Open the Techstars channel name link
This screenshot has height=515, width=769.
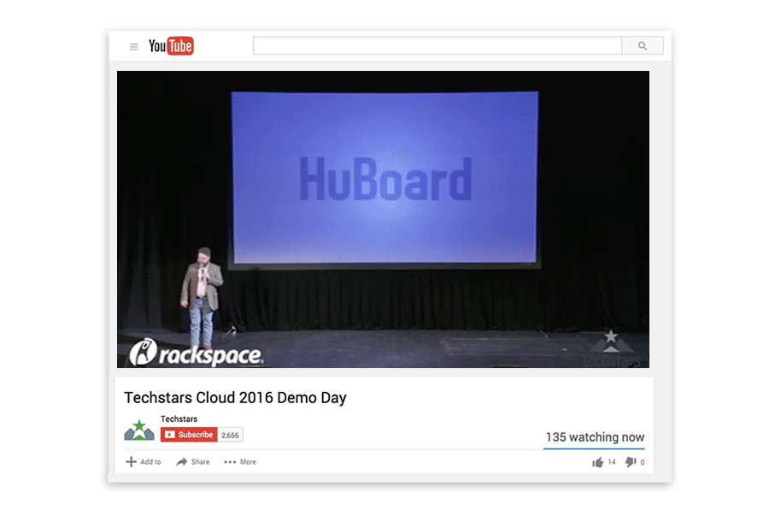[179, 419]
